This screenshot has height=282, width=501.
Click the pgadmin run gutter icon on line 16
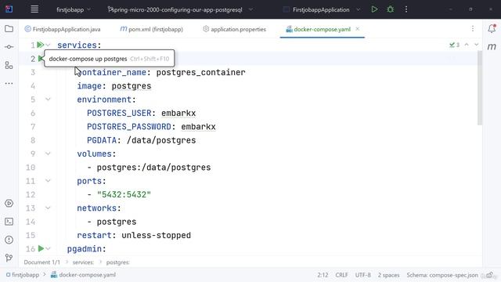pos(41,248)
